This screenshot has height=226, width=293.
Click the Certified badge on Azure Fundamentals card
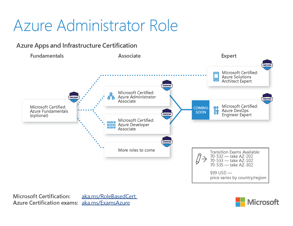click(x=74, y=97)
